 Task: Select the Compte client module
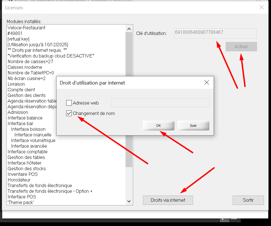[x=21, y=90]
